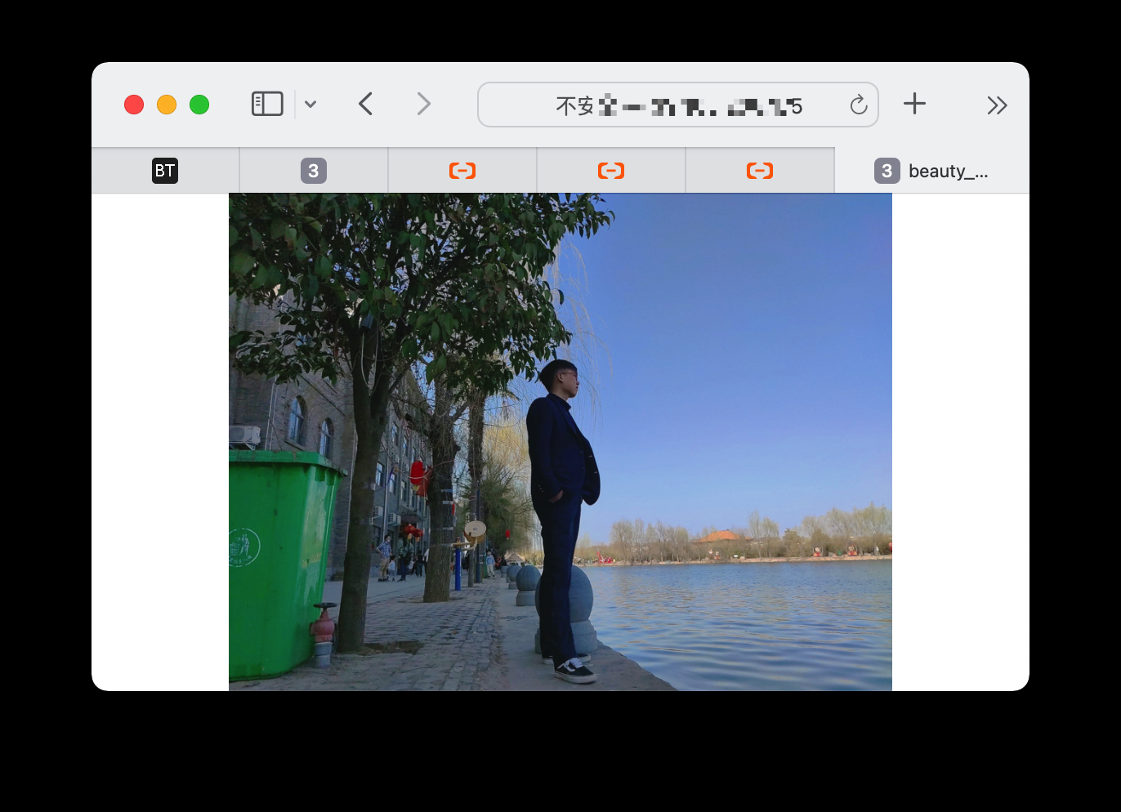1121x812 pixels.
Task: Switch to the BT tab
Action: pos(165,171)
